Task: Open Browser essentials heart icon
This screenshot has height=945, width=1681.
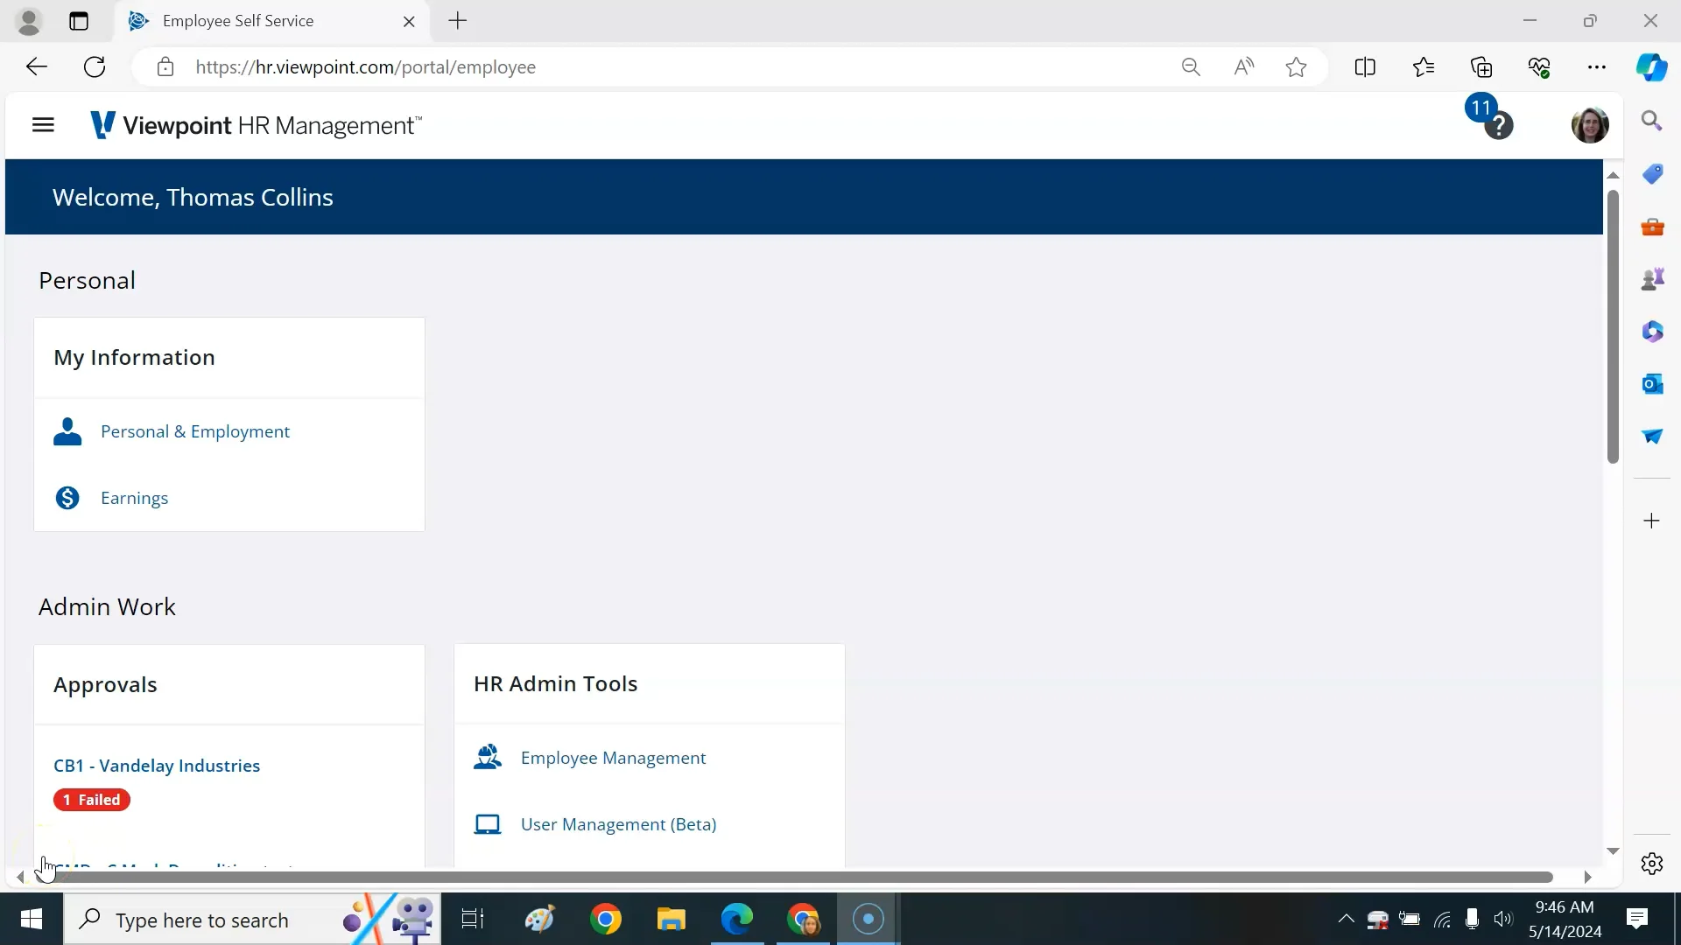Action: pyautogui.click(x=1539, y=67)
